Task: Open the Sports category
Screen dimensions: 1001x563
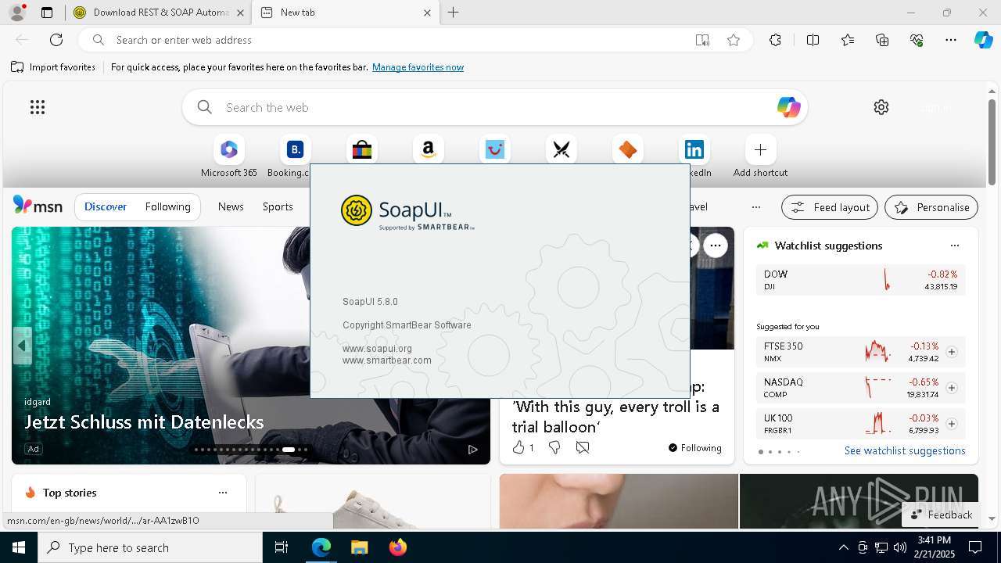Action: tap(278, 206)
